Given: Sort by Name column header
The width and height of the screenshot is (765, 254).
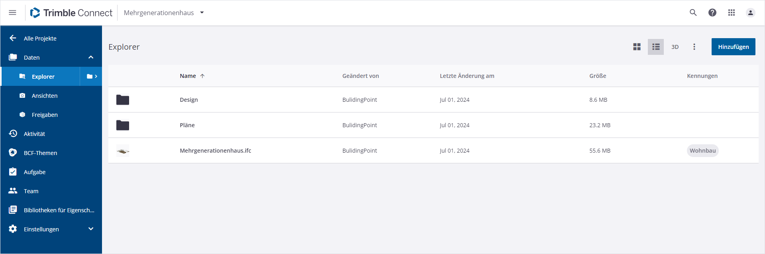Looking at the screenshot, I should coord(188,76).
